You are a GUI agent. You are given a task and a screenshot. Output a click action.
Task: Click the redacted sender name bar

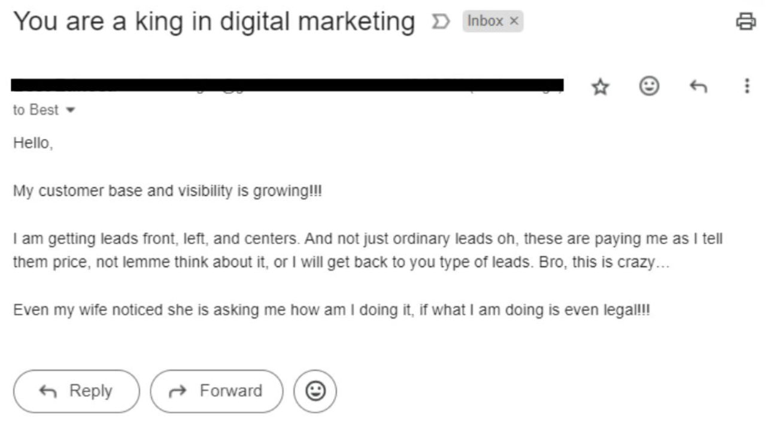tap(288, 85)
